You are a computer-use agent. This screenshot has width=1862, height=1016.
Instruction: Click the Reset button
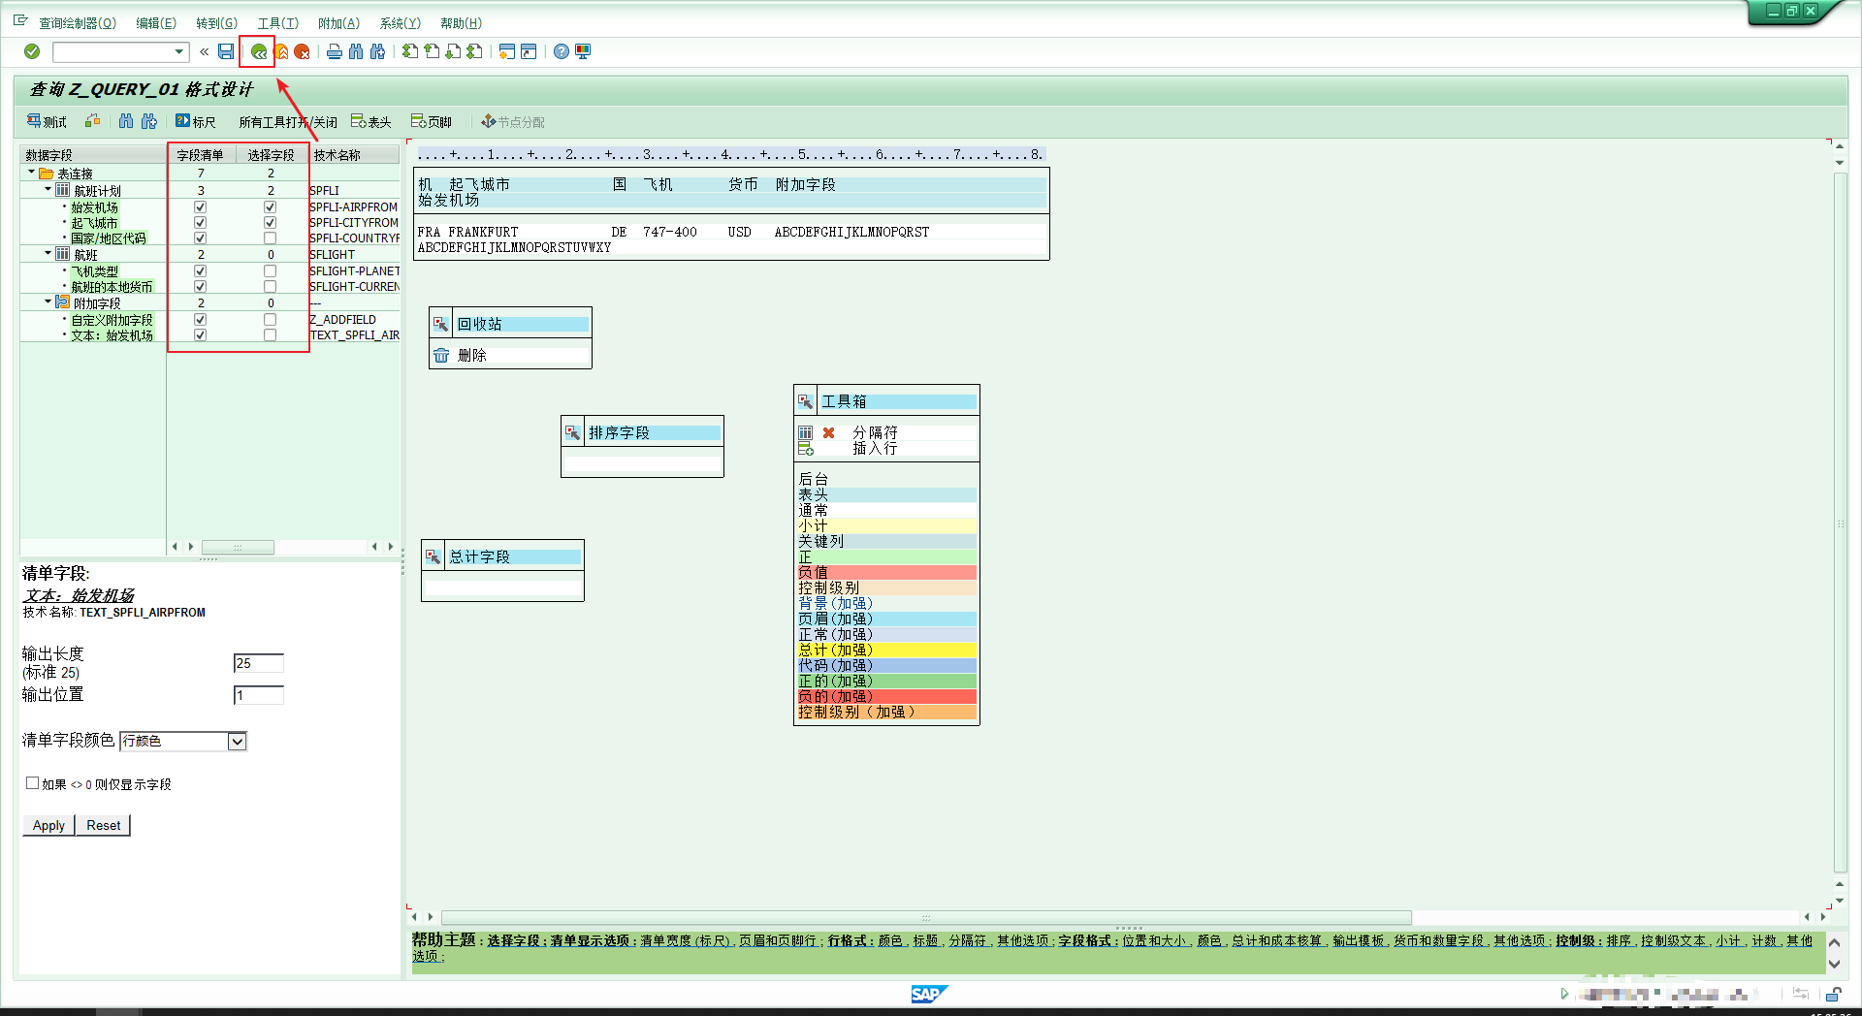tap(103, 825)
